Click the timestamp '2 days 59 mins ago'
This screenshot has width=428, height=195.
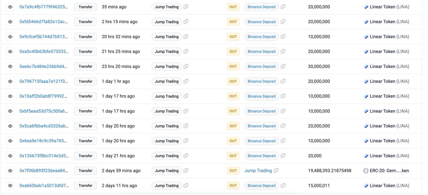121,170
